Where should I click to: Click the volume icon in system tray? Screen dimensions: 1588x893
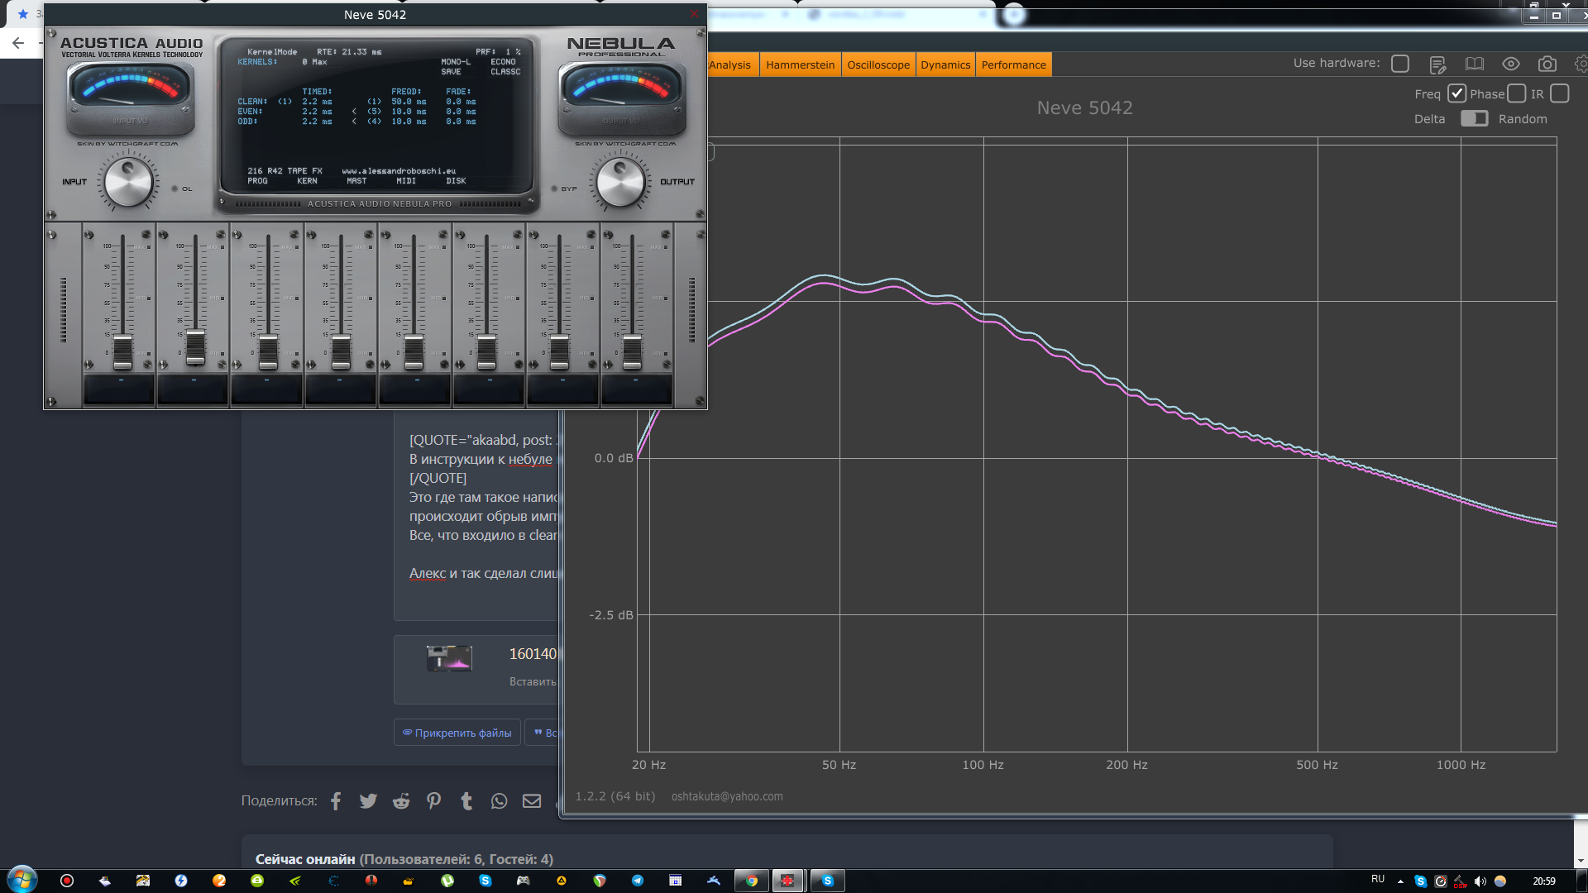(x=1480, y=881)
